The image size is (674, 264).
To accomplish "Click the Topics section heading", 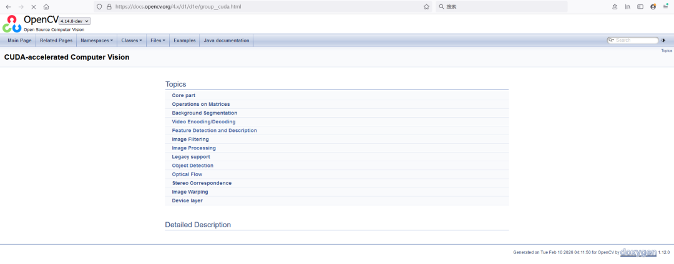I will point(176,85).
